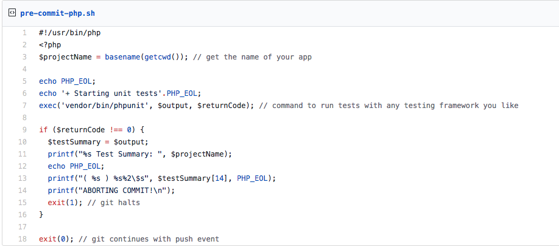Click line number 2 with the PHP opening tag
The width and height of the screenshot is (559, 247).
pyautogui.click(x=24, y=45)
